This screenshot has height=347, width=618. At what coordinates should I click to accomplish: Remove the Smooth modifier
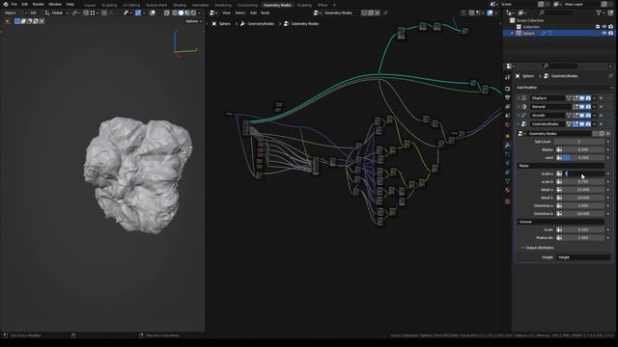(601, 116)
